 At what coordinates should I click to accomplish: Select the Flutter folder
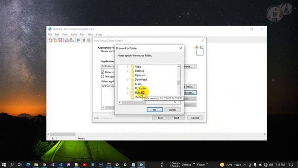coord(139,93)
